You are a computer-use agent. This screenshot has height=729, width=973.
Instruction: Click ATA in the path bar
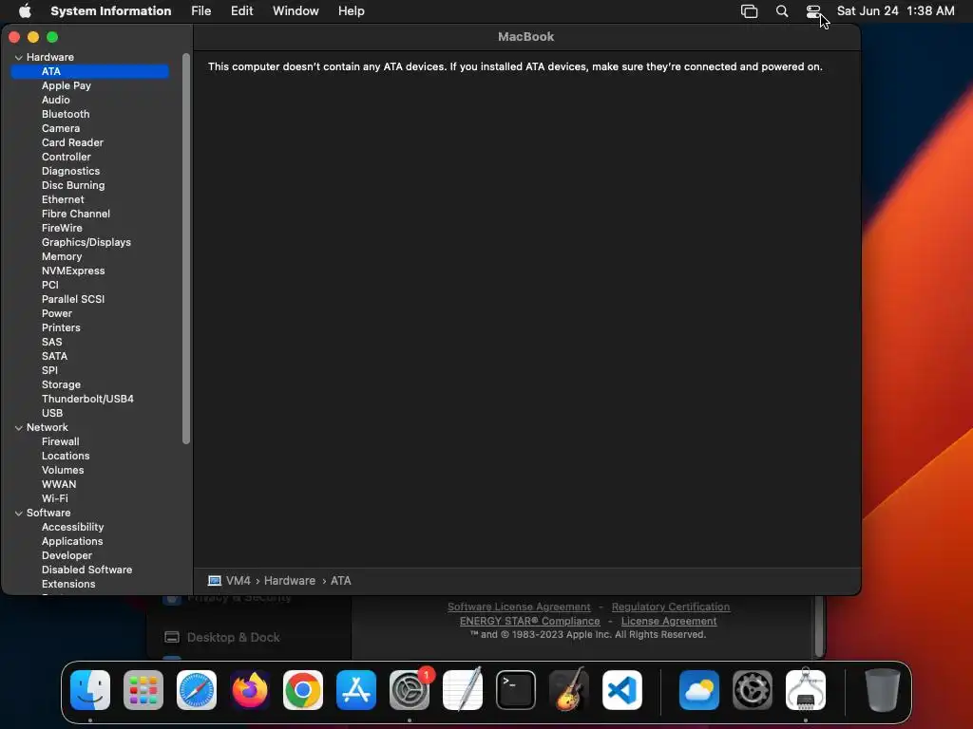click(x=340, y=581)
